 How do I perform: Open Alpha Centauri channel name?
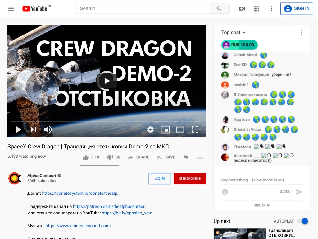(x=42, y=176)
